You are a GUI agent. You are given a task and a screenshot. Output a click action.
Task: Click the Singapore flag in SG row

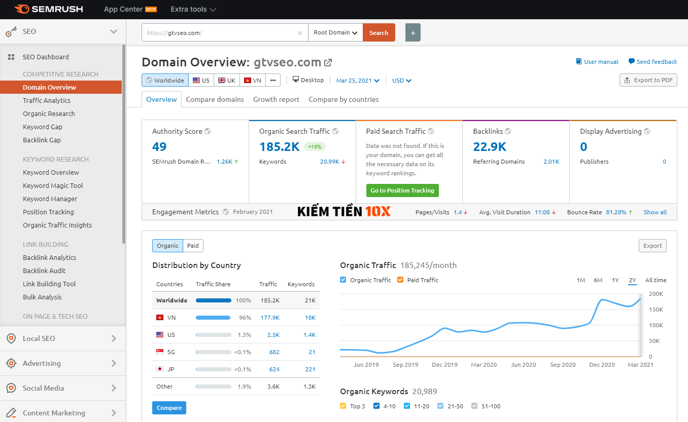coord(160,352)
